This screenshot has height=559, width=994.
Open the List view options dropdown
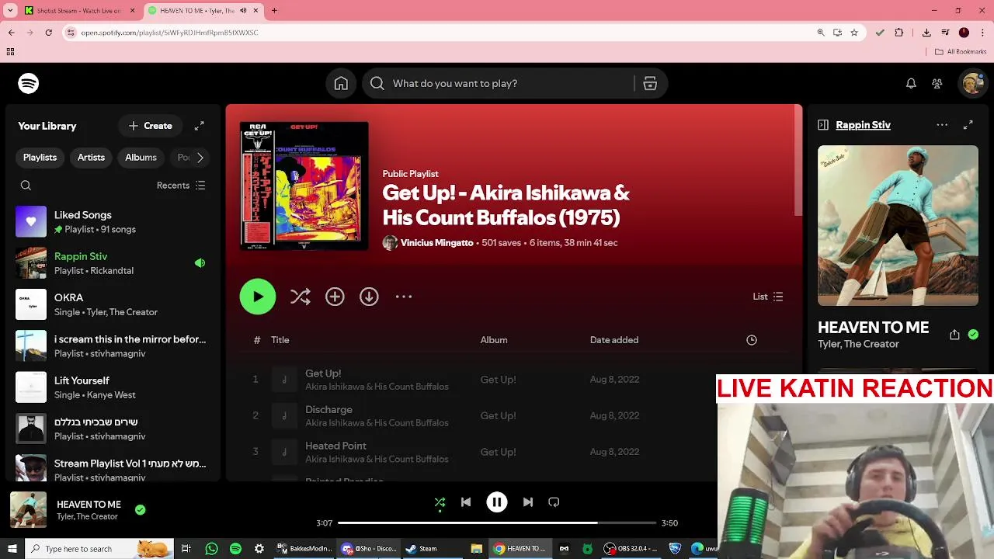click(768, 297)
